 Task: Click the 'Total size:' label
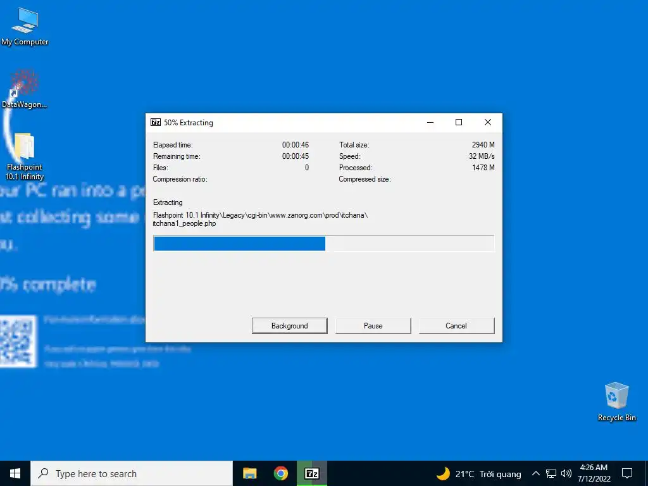354,145
